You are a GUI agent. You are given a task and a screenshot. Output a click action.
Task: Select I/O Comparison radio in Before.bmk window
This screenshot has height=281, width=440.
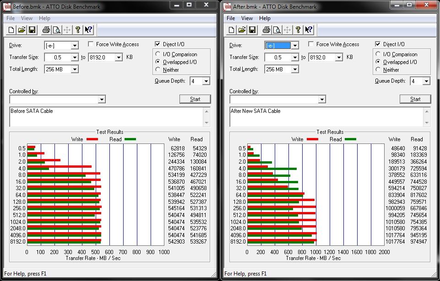pos(158,54)
